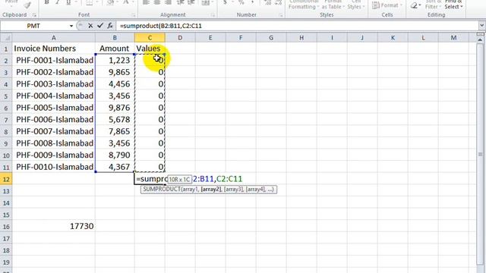Click the Fill Color paint bucket
The width and height of the screenshot is (486, 273).
tap(109, 2)
